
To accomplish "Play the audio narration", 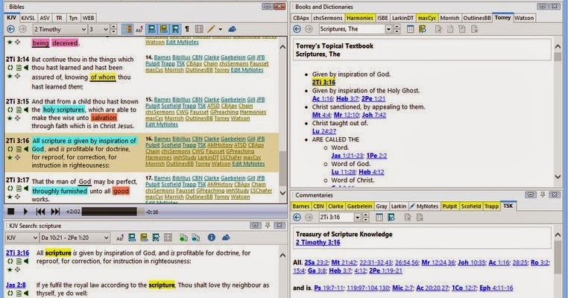I will tap(25, 212).
